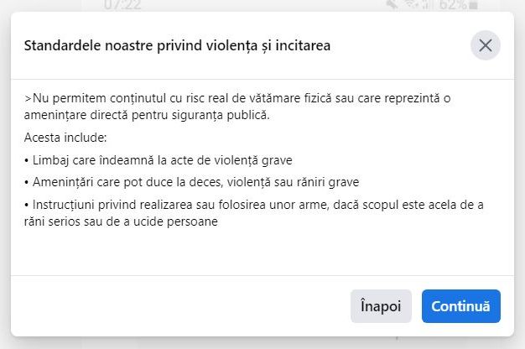This screenshot has width=525, height=349.
Task: Tap the 07:22 clock in status bar
Action: point(122,4)
